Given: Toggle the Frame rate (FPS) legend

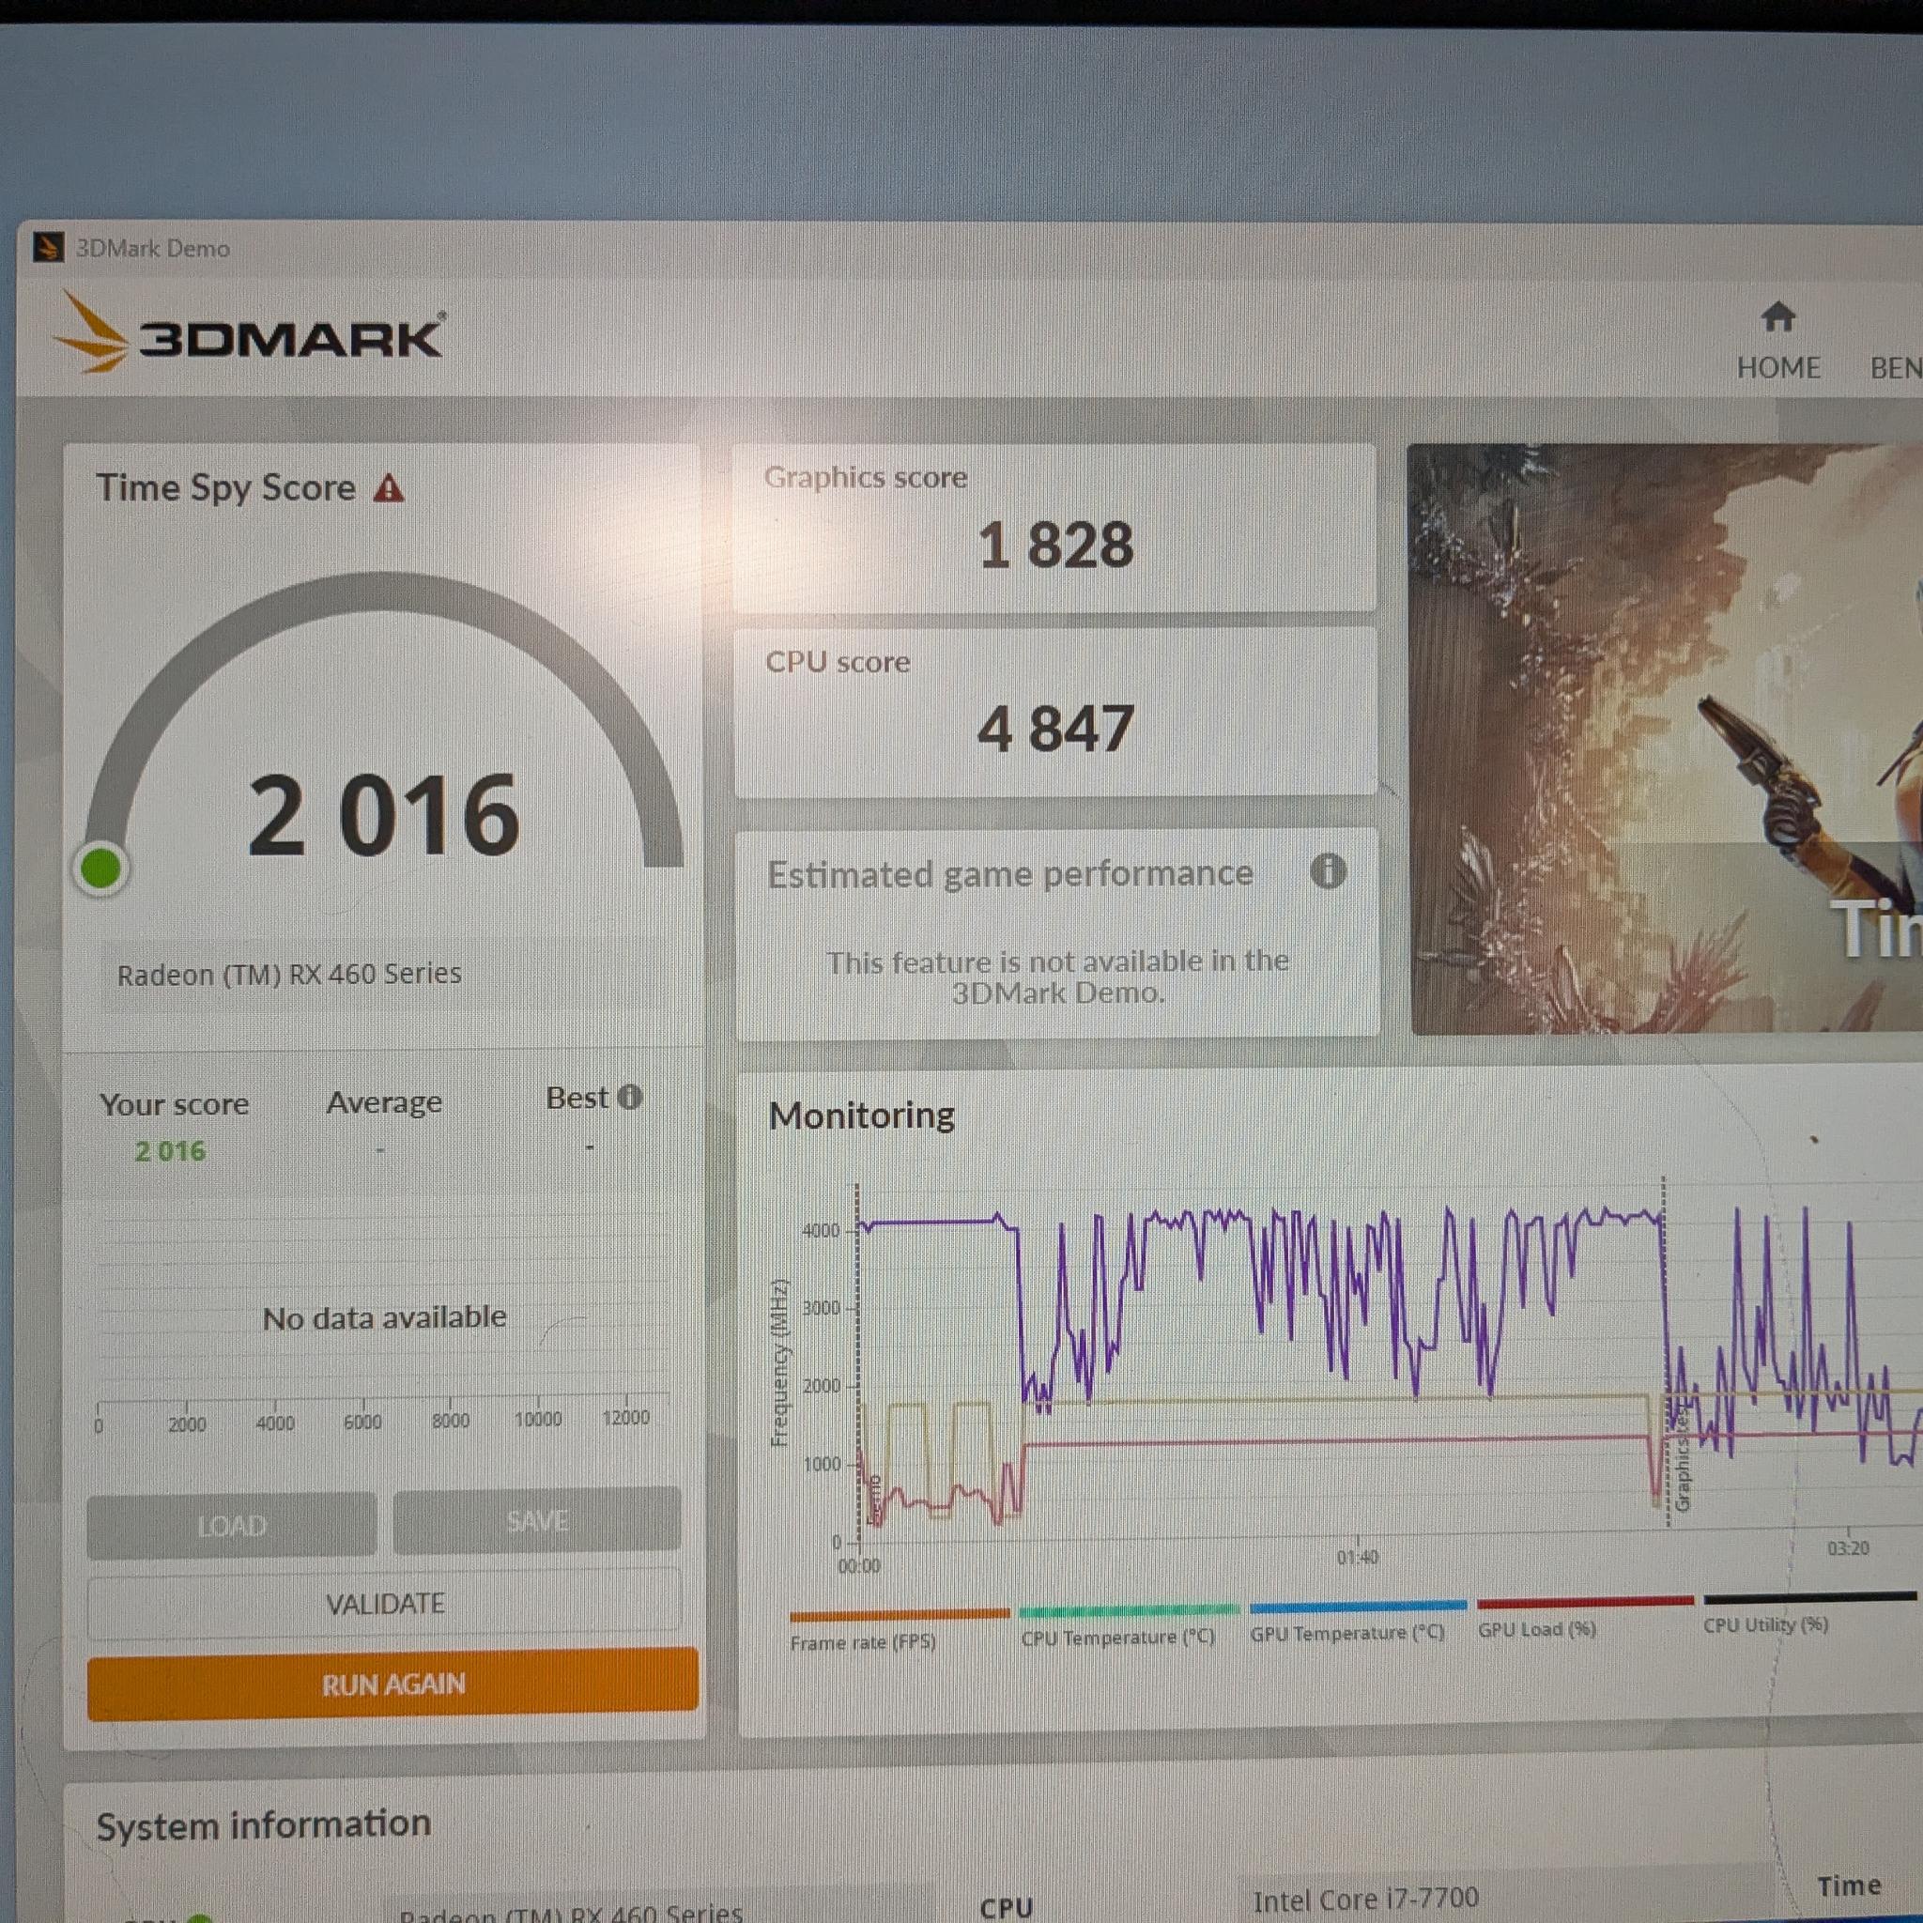Looking at the screenshot, I should point(899,1630).
